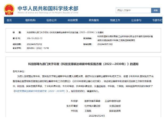Viewport: 164px width, 119px height.
Task: Select the 公众参与 menu item
Action: [x=136, y=20]
